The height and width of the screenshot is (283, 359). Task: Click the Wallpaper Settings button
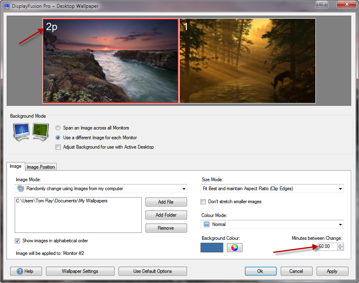(79, 271)
